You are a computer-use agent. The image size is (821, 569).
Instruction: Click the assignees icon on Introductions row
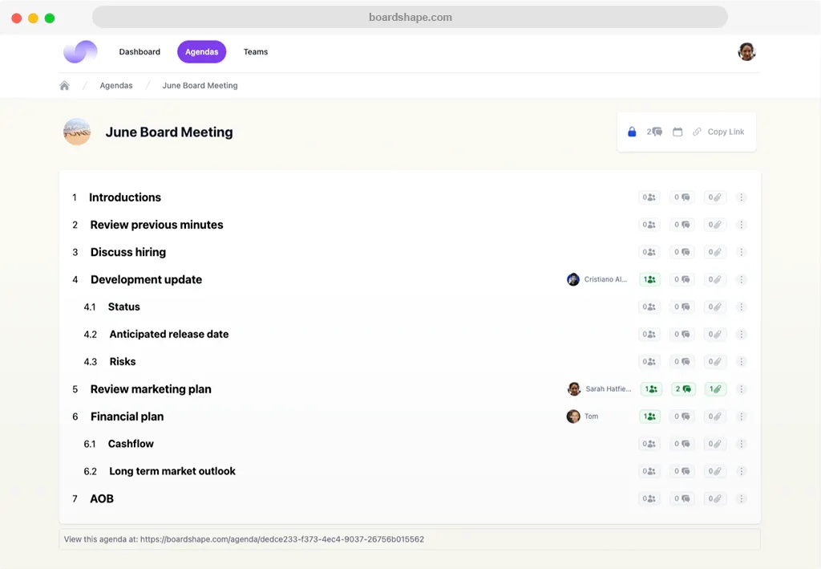click(x=649, y=197)
